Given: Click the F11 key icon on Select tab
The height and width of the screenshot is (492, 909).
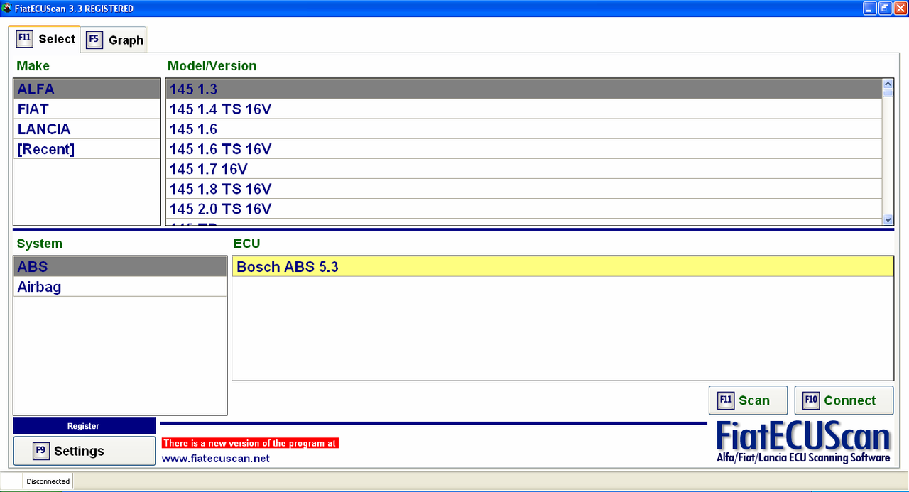Looking at the screenshot, I should point(24,38).
